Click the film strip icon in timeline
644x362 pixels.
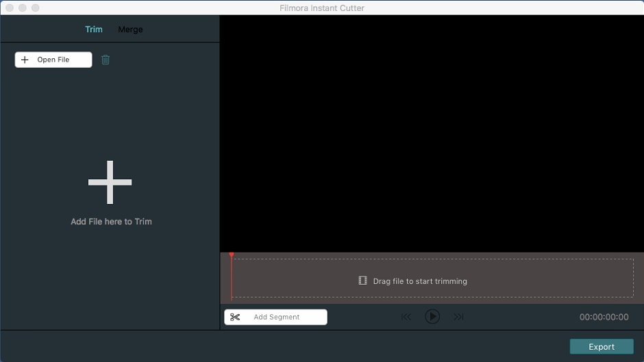pos(362,281)
